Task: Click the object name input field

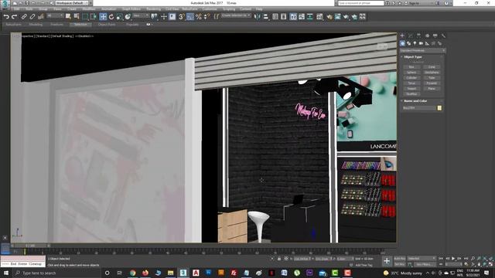Action: pyautogui.click(x=419, y=108)
